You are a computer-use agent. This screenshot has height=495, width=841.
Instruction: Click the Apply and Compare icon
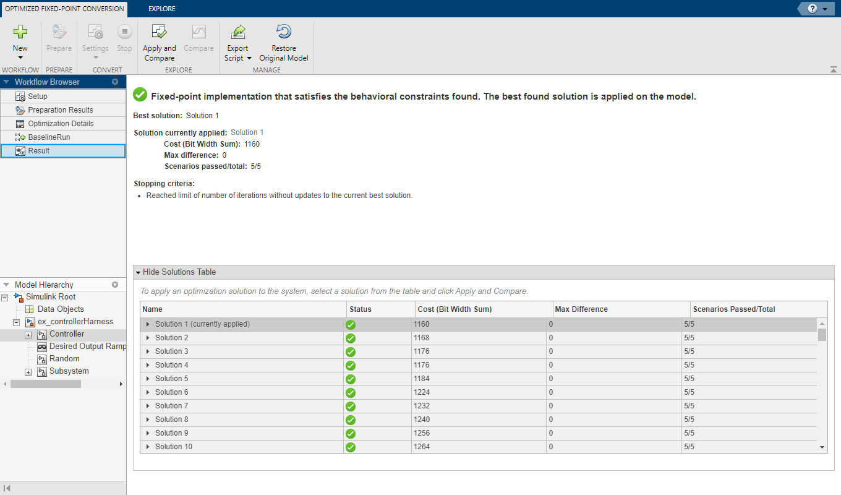(159, 32)
